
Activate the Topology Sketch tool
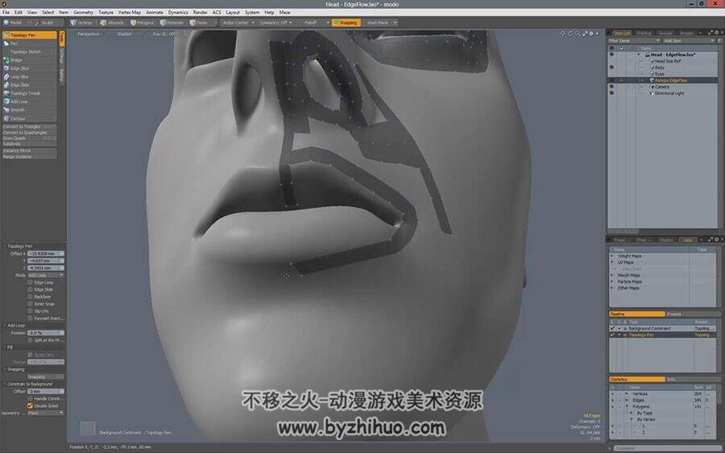(29, 51)
